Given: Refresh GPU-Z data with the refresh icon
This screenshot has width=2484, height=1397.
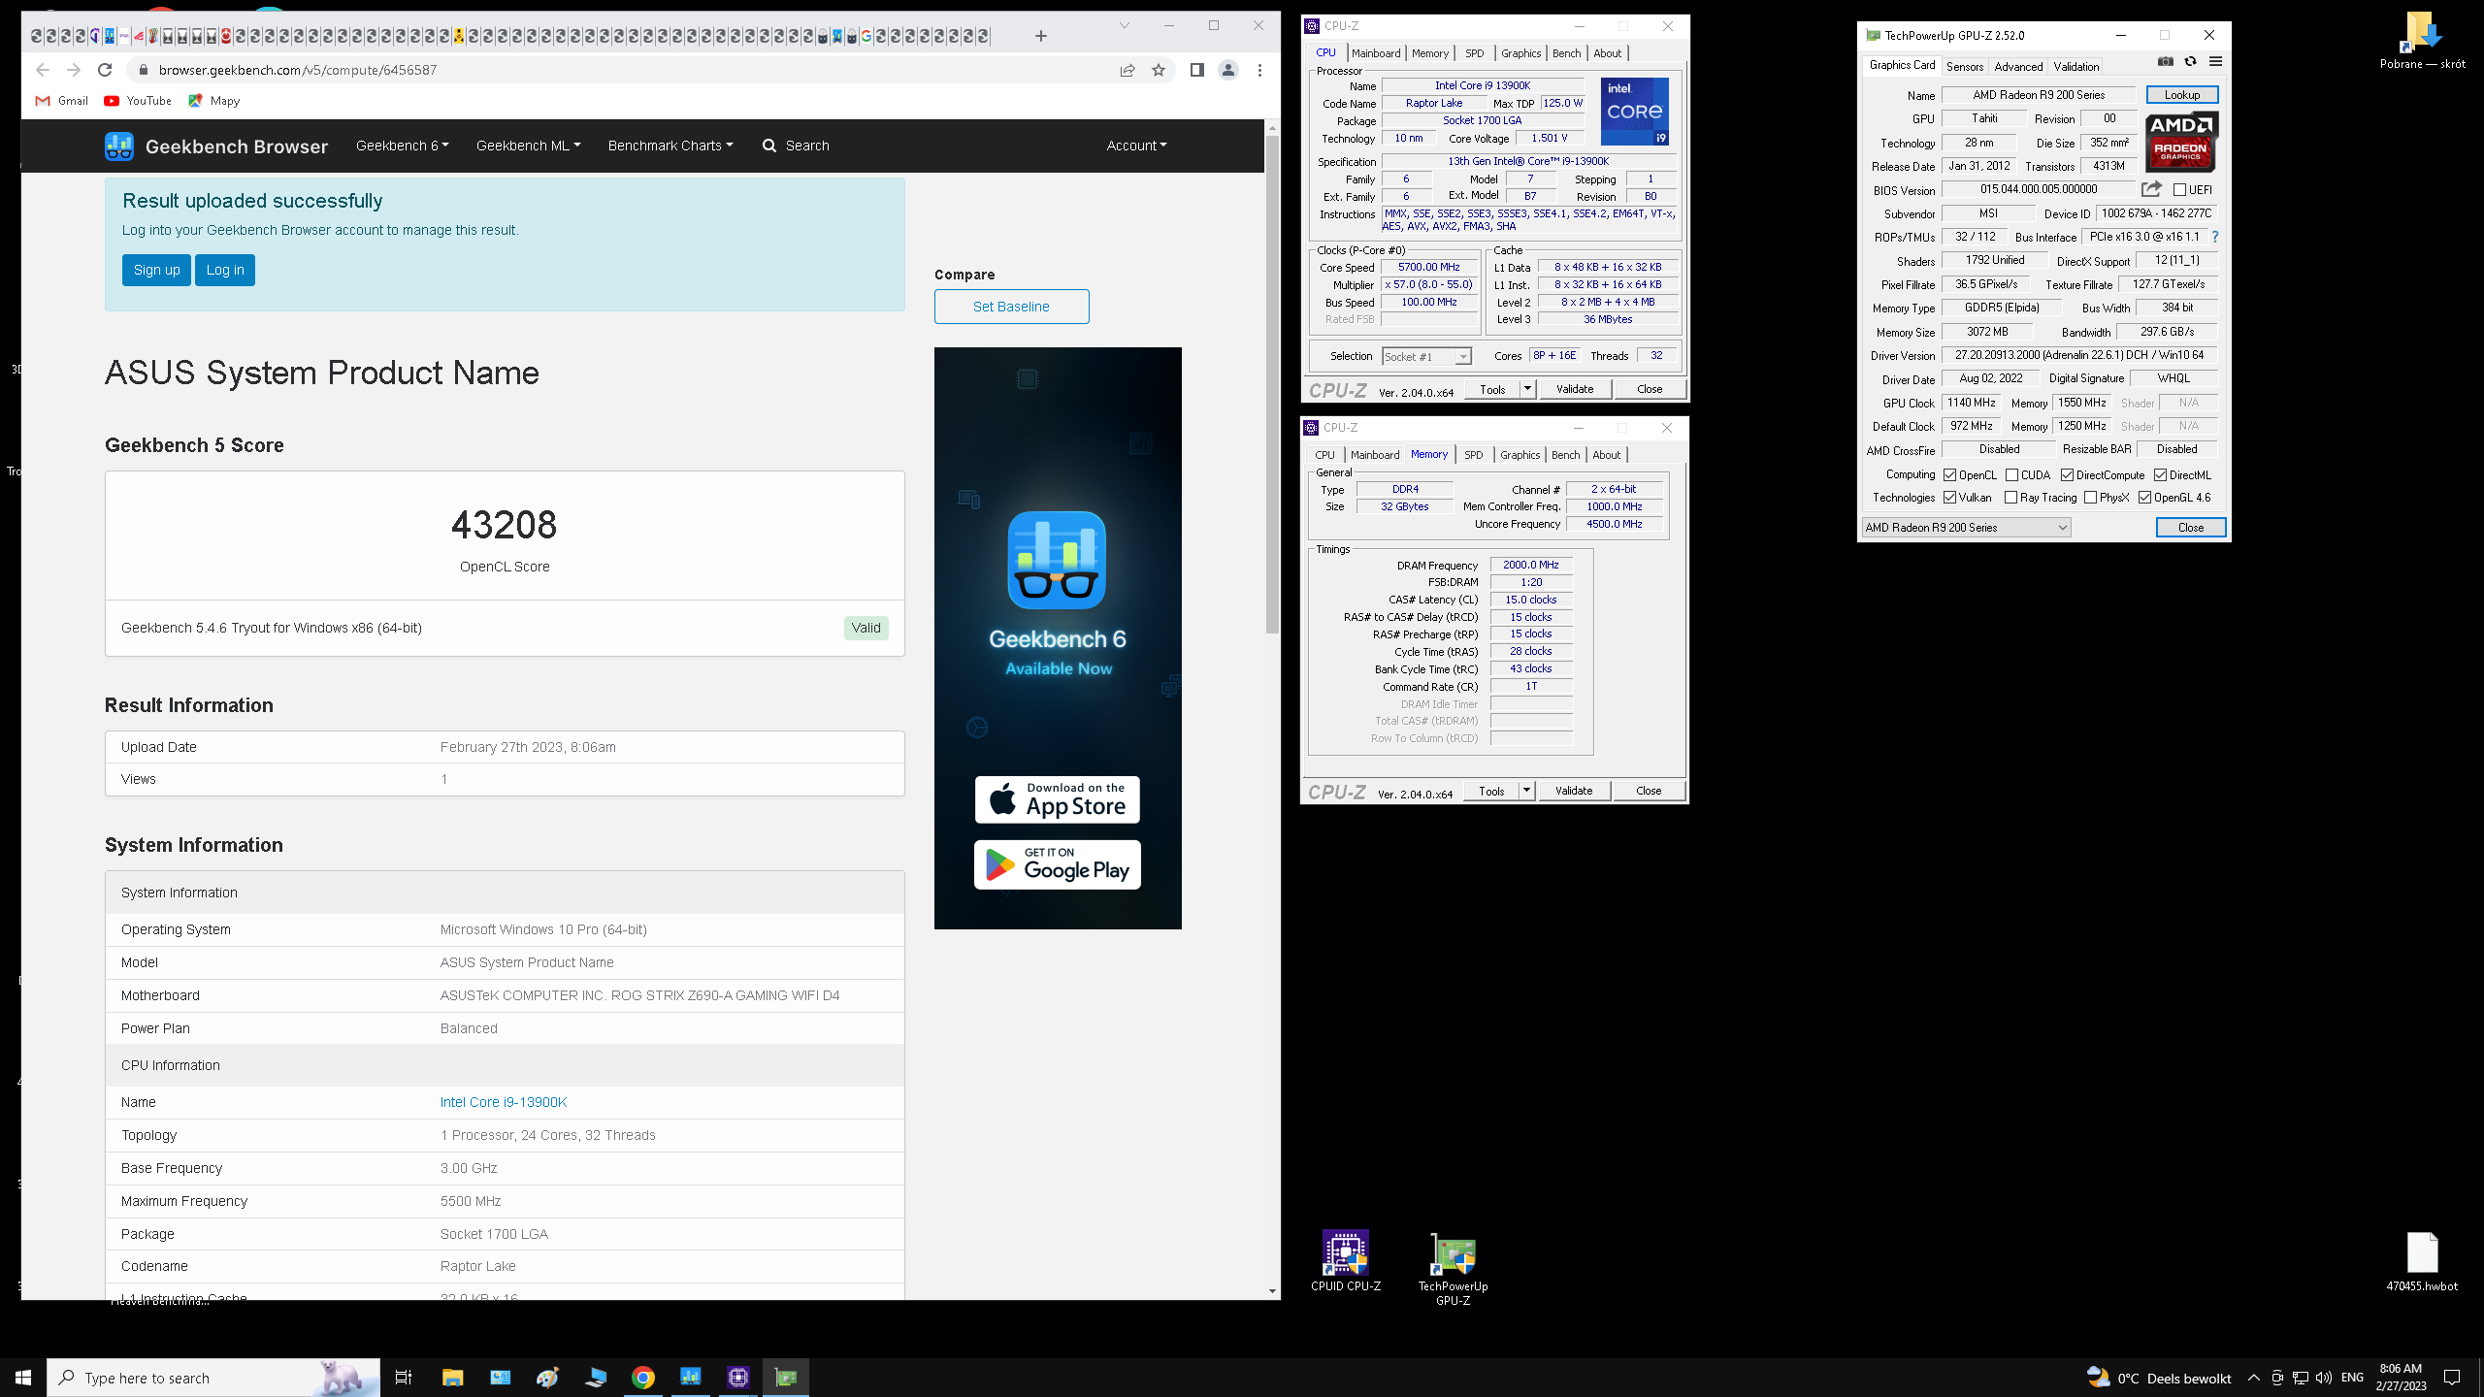Looking at the screenshot, I should coord(2190,61).
